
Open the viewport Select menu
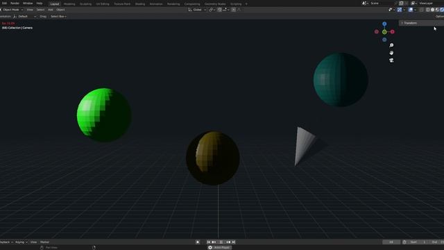40,10
